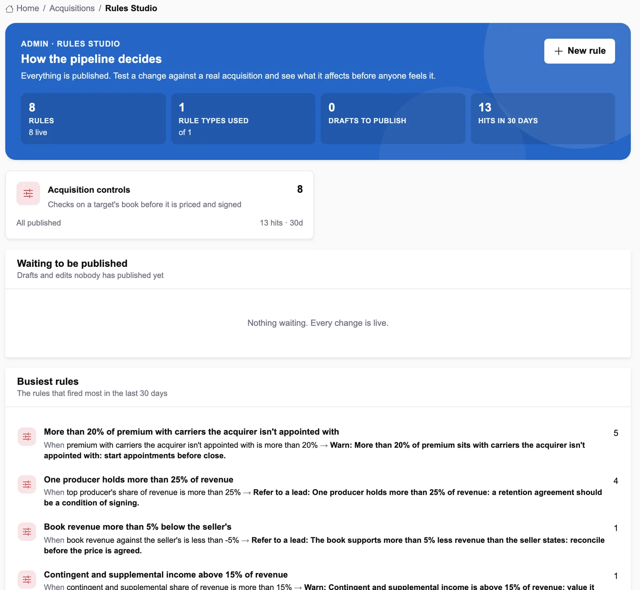Open rule Contingent and supplemental income above 15%
640x590 pixels.
pyautogui.click(x=166, y=575)
